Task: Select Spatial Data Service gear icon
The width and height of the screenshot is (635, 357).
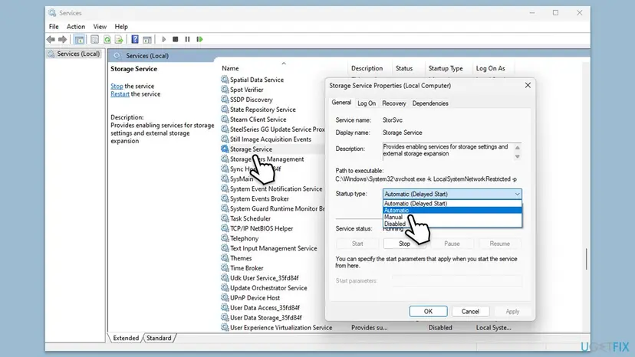Action: [x=225, y=80]
